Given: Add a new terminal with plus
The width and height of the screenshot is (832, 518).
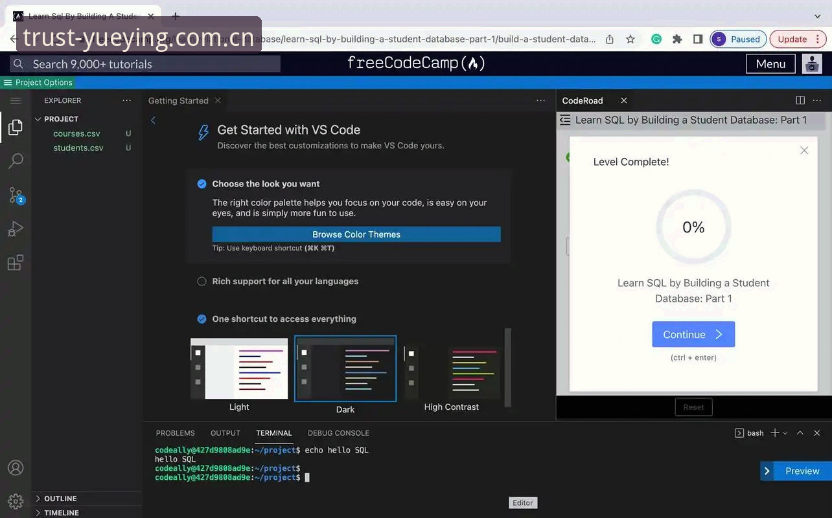Looking at the screenshot, I should pyautogui.click(x=775, y=433).
